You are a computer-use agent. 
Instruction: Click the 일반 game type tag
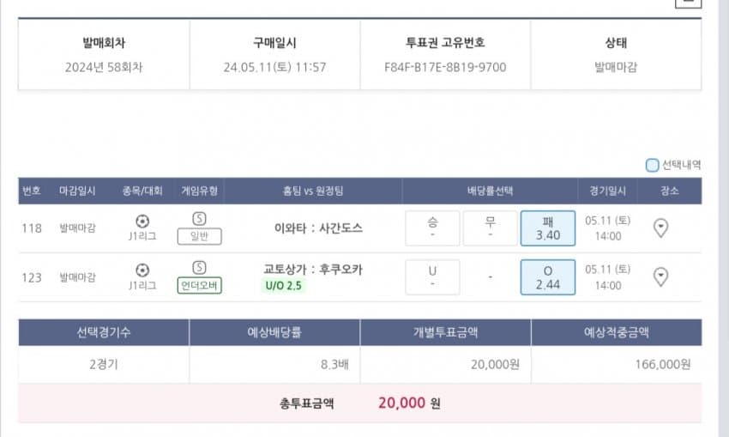[200, 236]
